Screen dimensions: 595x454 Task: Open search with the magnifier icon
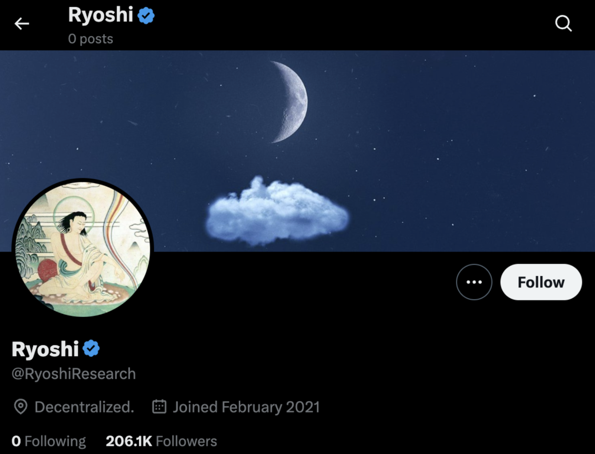[x=563, y=23]
